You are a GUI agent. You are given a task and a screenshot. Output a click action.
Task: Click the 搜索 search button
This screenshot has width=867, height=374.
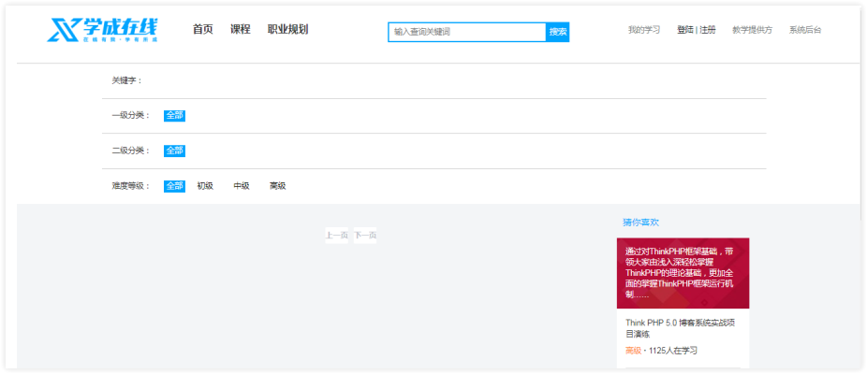(558, 32)
